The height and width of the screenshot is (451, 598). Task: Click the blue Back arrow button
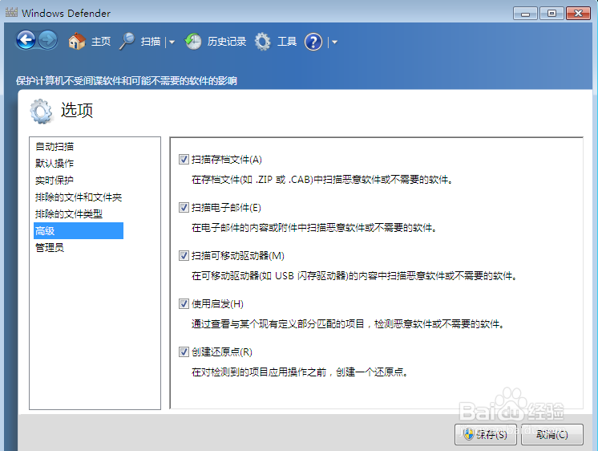pos(26,40)
